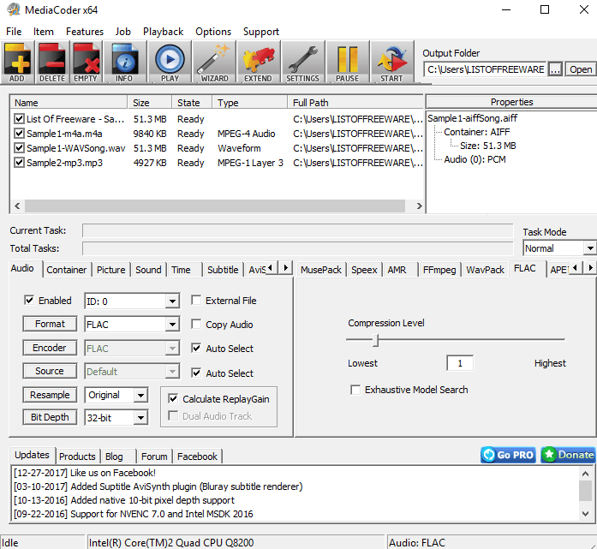597x549 pixels.
Task: Open the File menu
Action: (14, 32)
